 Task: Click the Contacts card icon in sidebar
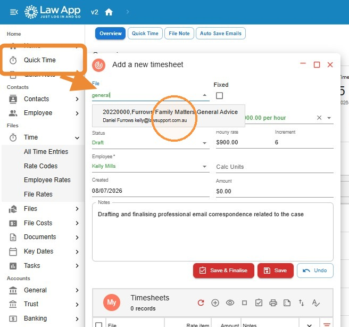[x=13, y=99]
